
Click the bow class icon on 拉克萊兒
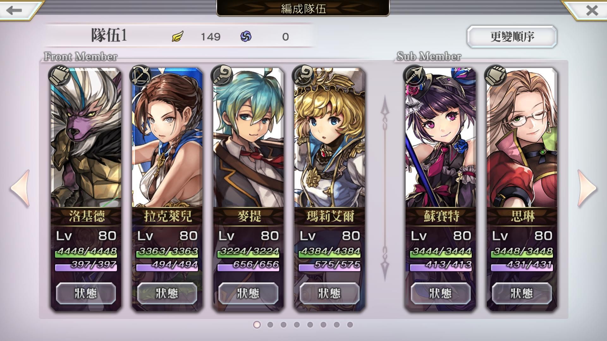tap(140, 76)
